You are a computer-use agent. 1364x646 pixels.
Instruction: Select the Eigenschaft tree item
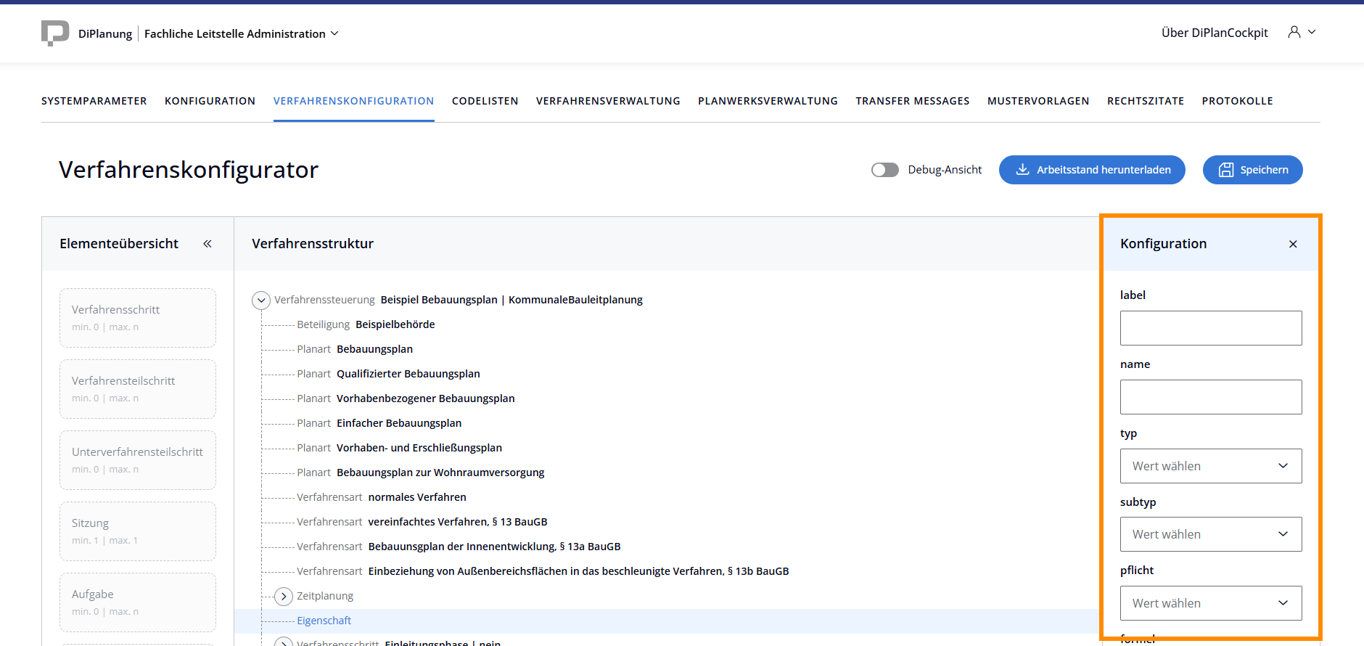click(324, 621)
